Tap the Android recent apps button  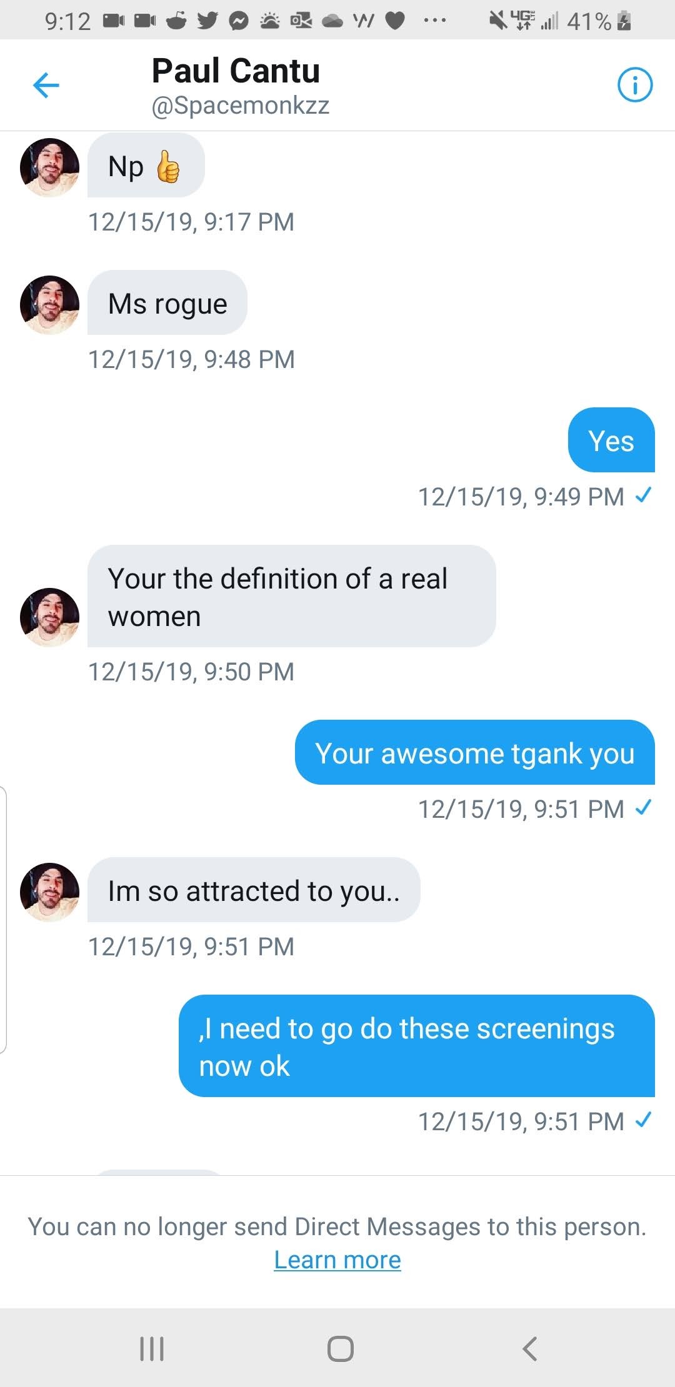pos(152,1348)
